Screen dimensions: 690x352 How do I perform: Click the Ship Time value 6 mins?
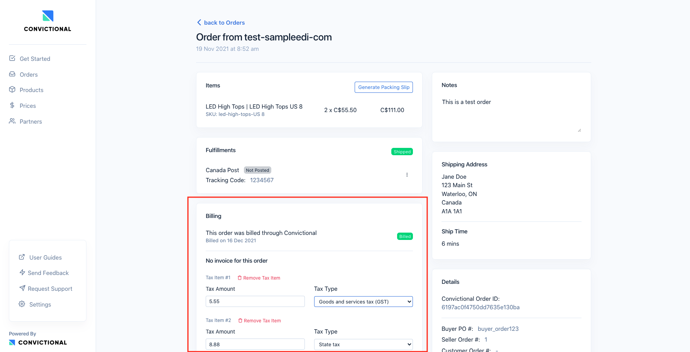(x=450, y=243)
